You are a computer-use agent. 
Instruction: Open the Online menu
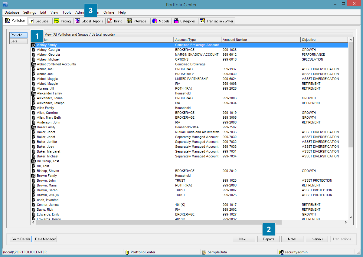(x=109, y=12)
